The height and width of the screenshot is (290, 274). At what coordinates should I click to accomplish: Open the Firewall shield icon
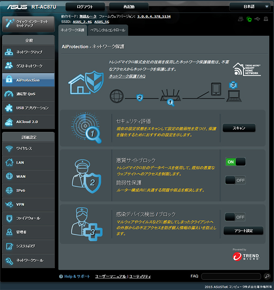pos(9,218)
